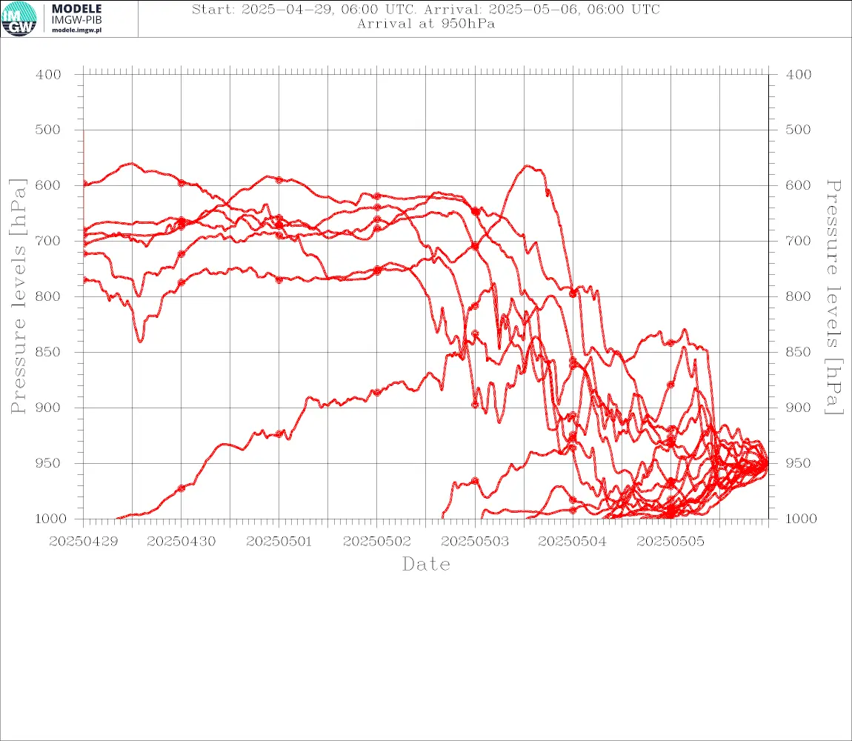852x741 pixels.
Task: Click right axis value 800
Action: click(798, 297)
